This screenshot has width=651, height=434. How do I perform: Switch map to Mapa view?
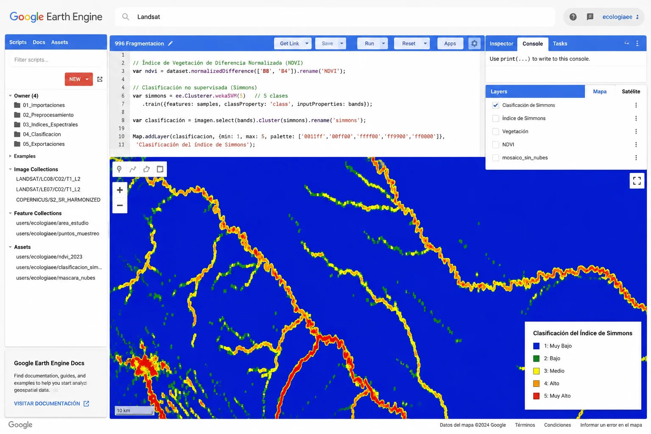tap(600, 92)
